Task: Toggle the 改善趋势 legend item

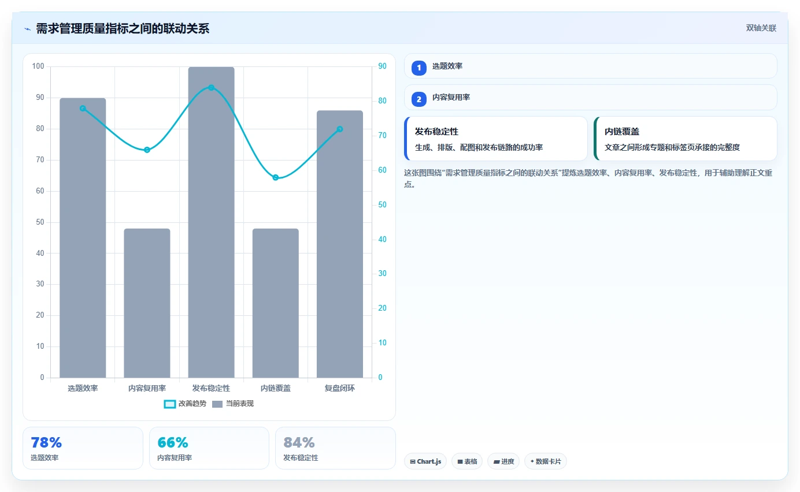Action: pos(185,404)
